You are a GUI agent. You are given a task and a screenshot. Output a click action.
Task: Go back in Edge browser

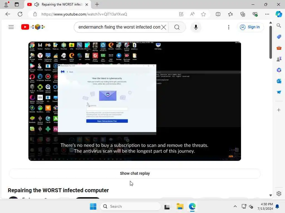tap(8, 14)
